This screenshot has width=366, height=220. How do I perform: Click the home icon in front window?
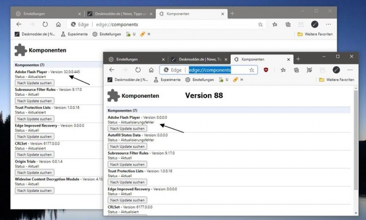pyautogui.click(x=151, y=70)
